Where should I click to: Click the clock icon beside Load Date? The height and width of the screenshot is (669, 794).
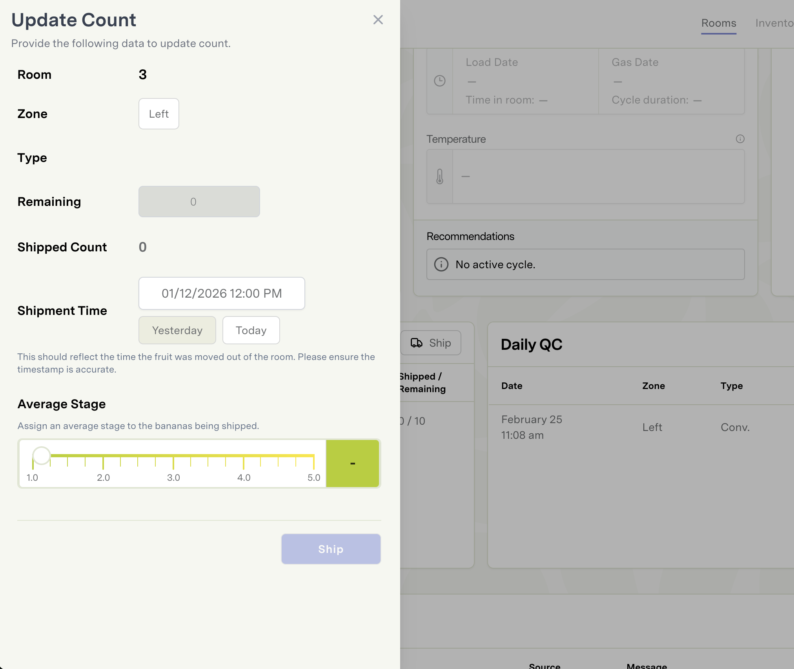click(439, 81)
